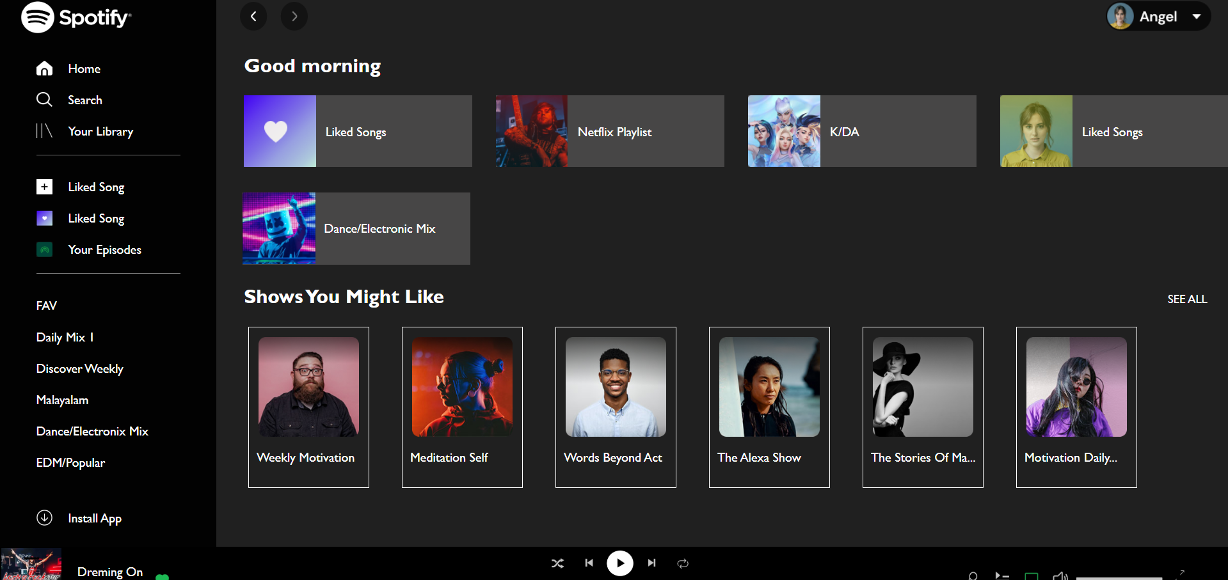Open Your Episodes from the sidebar

(x=104, y=249)
